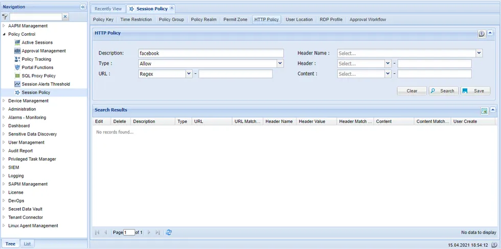501x249 pixels.
Task: Click the Session Alerts Threshold chart icon
Action: click(17, 84)
